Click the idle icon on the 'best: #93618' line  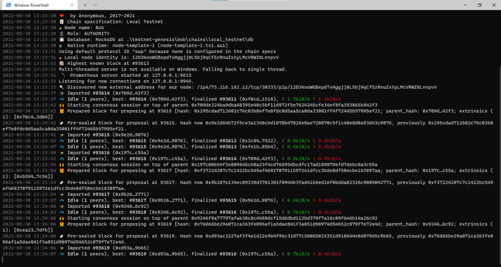(61, 212)
